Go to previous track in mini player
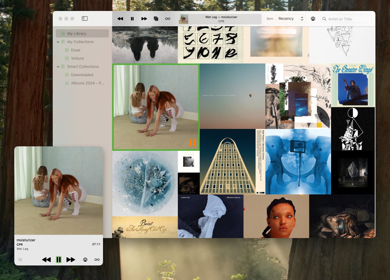390x280 pixels. pos(46,260)
